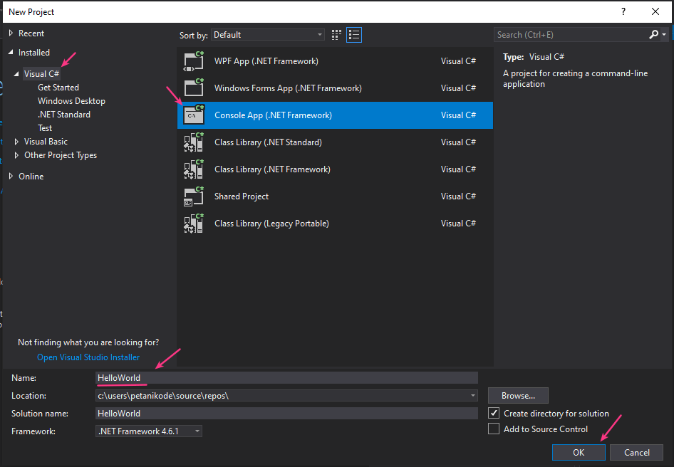Expand the Visual Basic tree node

(18, 142)
